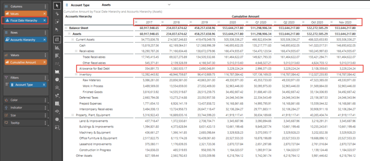Collapse the Inventory row
This screenshot has width=370, height=161.
76,74
